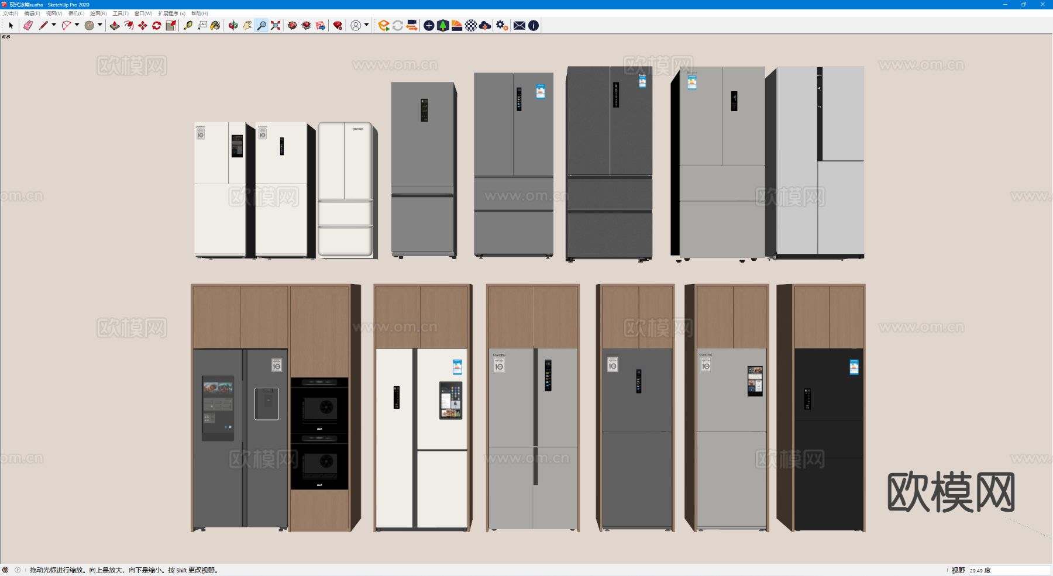Select the arrow Select tool
Viewport: 1053px width, 576px height.
coord(11,25)
